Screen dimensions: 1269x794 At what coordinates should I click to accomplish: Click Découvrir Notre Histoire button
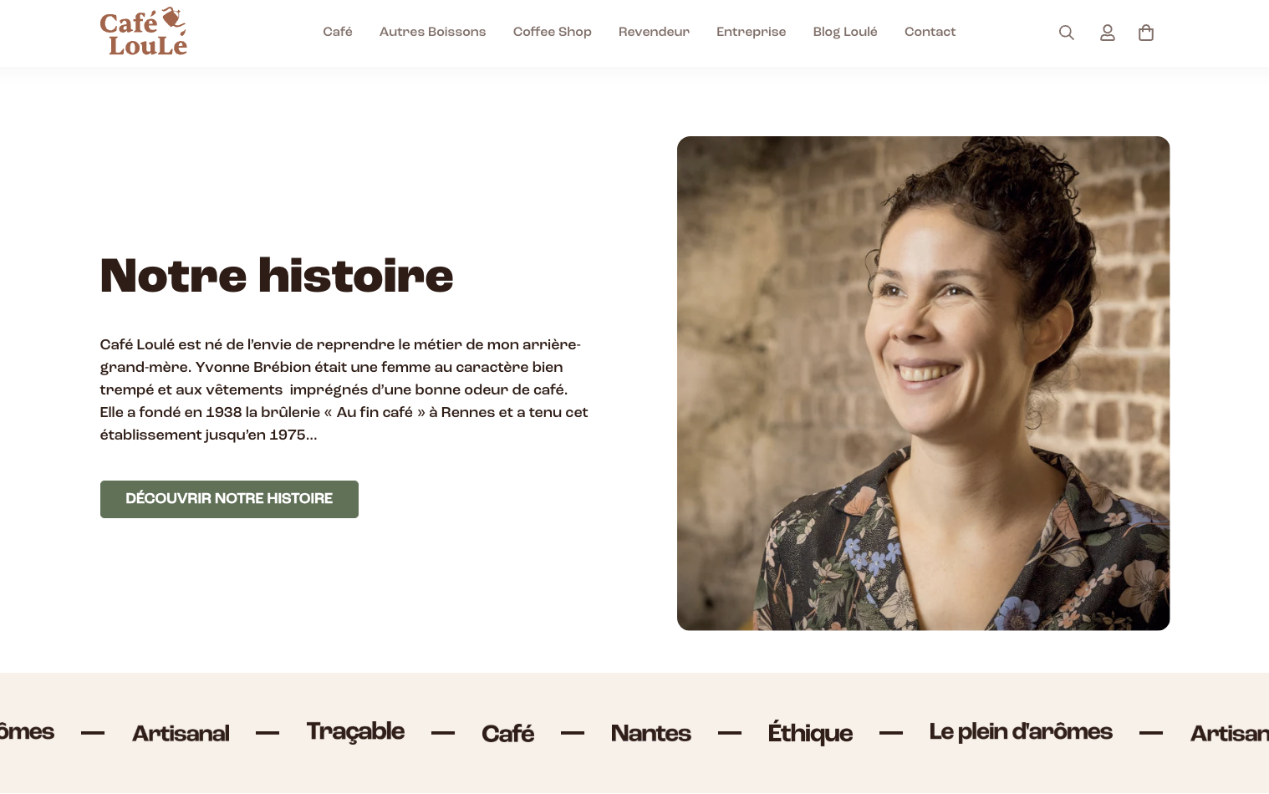pyautogui.click(x=229, y=499)
